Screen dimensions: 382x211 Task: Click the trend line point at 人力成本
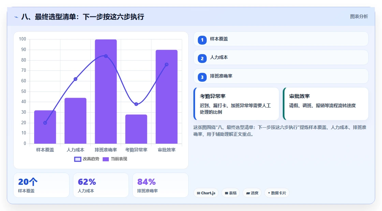coord(75,79)
